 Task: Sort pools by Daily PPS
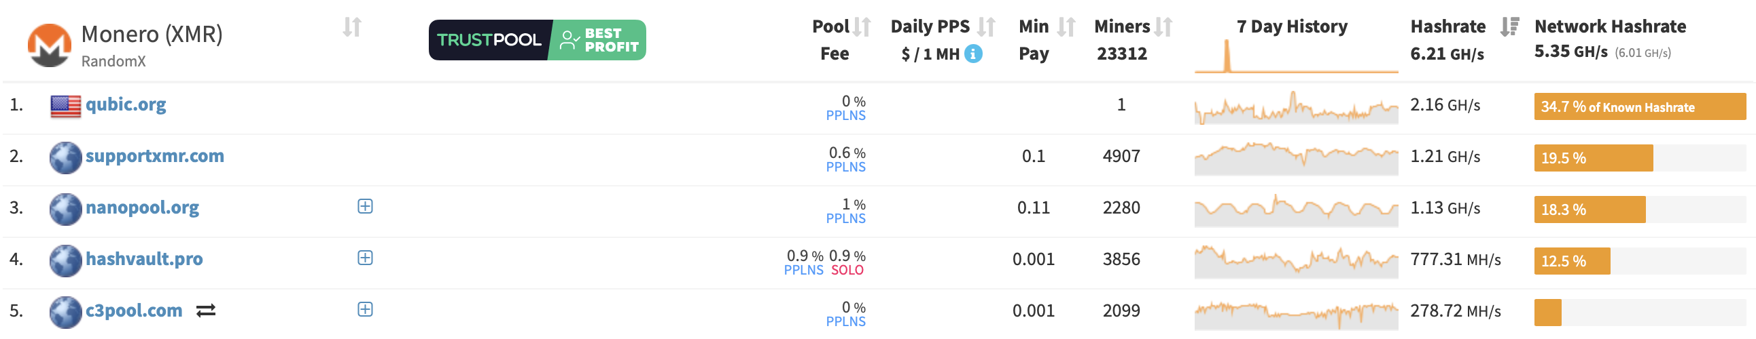[985, 27]
